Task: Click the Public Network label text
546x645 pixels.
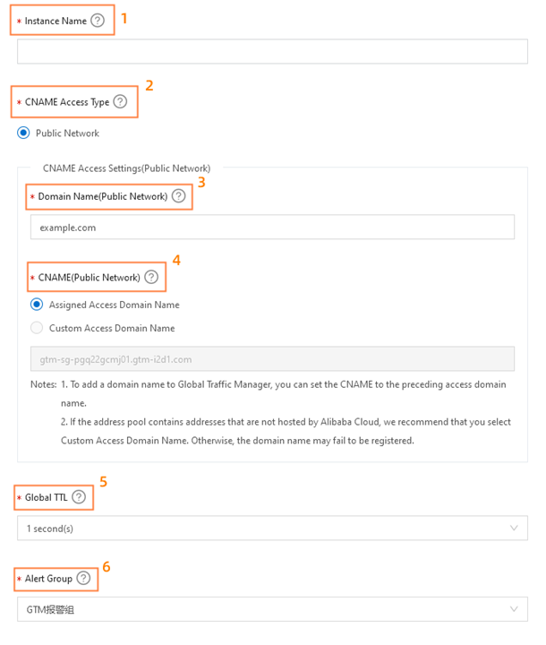Action: (x=67, y=133)
